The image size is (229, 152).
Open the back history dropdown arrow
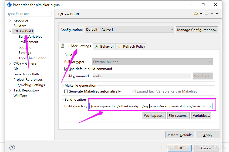click(201, 14)
